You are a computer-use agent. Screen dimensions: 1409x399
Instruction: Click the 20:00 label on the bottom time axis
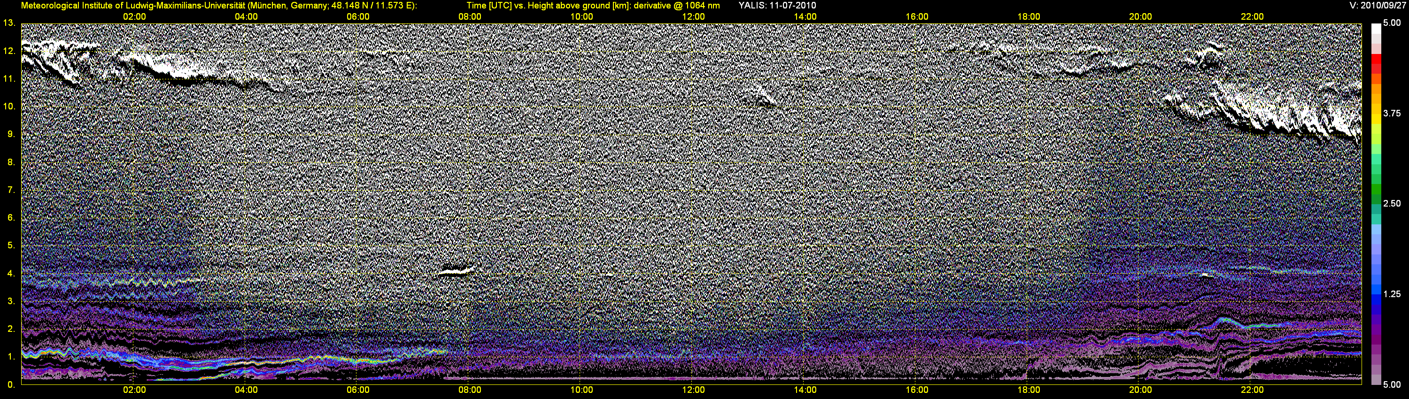1140,390
